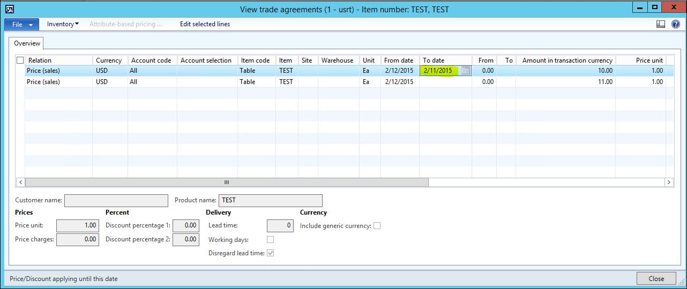Image resolution: width=687 pixels, height=289 pixels.
Task: Click the Product name field
Action: 270,201
